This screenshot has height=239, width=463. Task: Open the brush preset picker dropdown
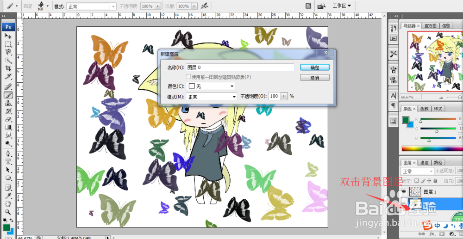click(48, 6)
